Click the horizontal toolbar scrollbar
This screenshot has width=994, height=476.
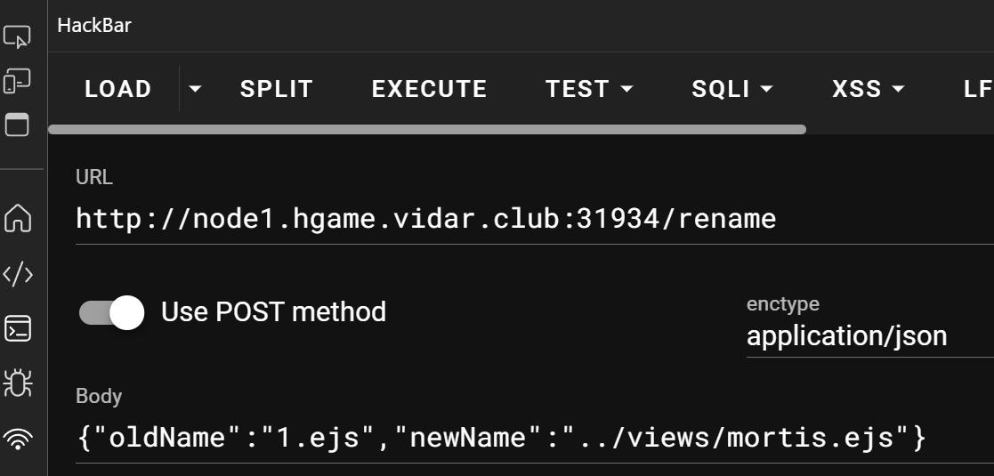pyautogui.click(x=427, y=129)
